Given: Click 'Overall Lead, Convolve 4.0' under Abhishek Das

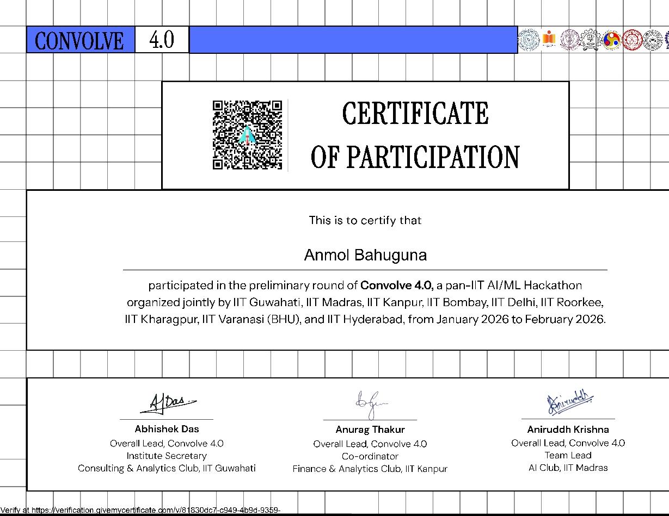Looking at the screenshot, I should pos(167,443).
